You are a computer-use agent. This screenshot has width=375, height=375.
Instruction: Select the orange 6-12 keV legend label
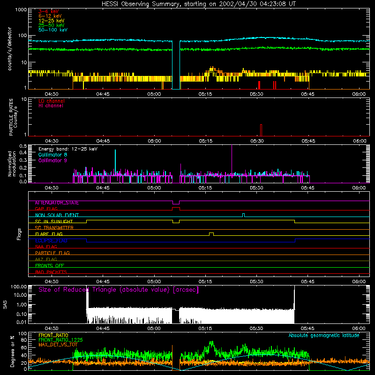[50, 16]
